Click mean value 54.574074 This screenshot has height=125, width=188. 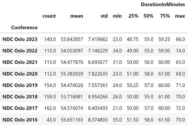72,108
